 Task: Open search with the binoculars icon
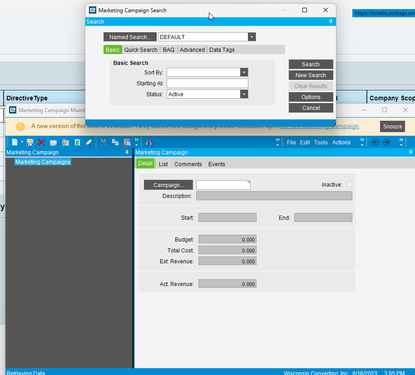(149, 143)
